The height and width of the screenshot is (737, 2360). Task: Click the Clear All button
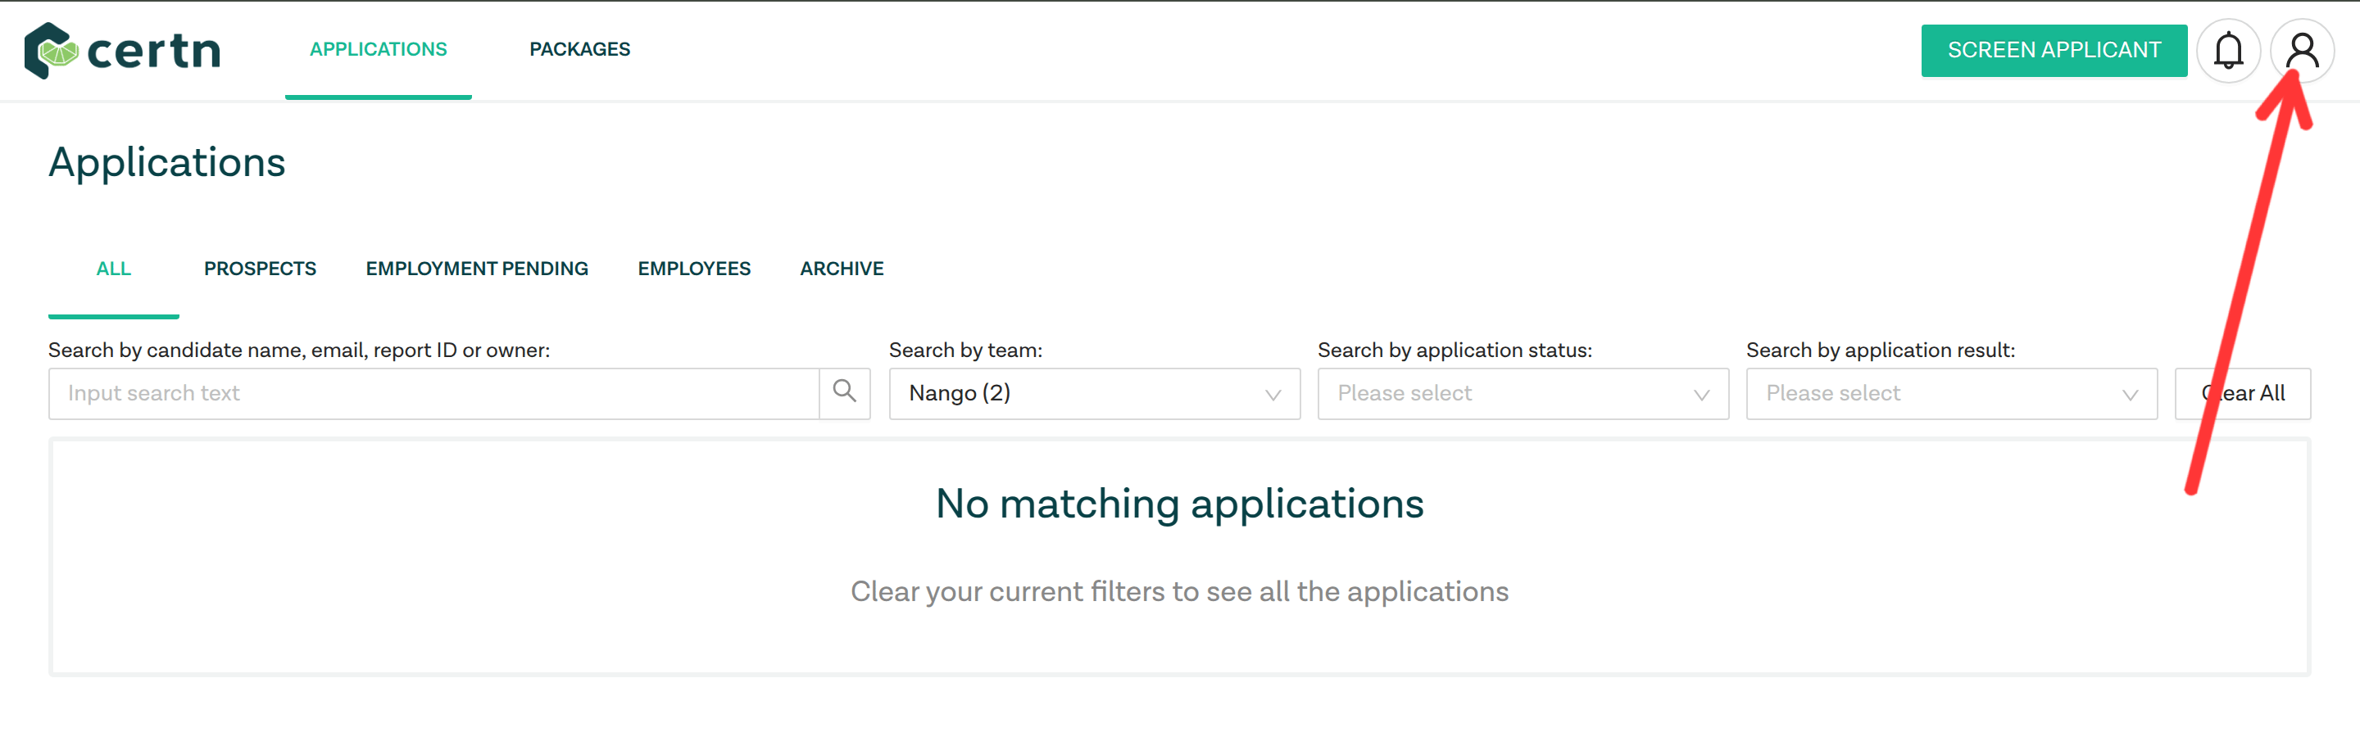coord(2242,394)
